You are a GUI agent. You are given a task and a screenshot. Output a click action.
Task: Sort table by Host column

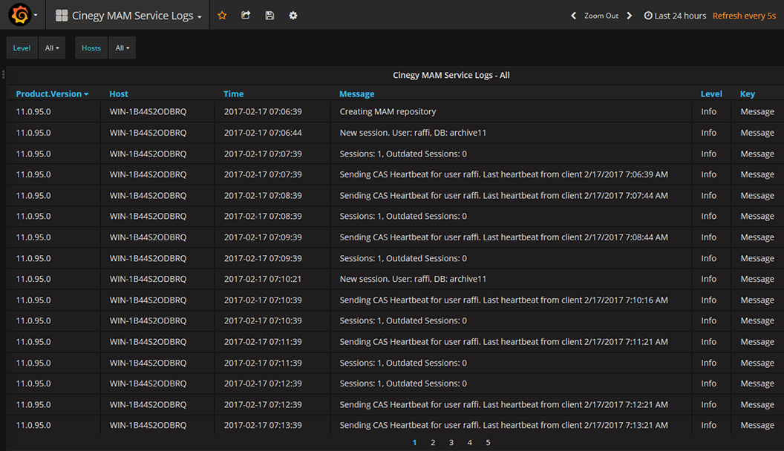119,94
